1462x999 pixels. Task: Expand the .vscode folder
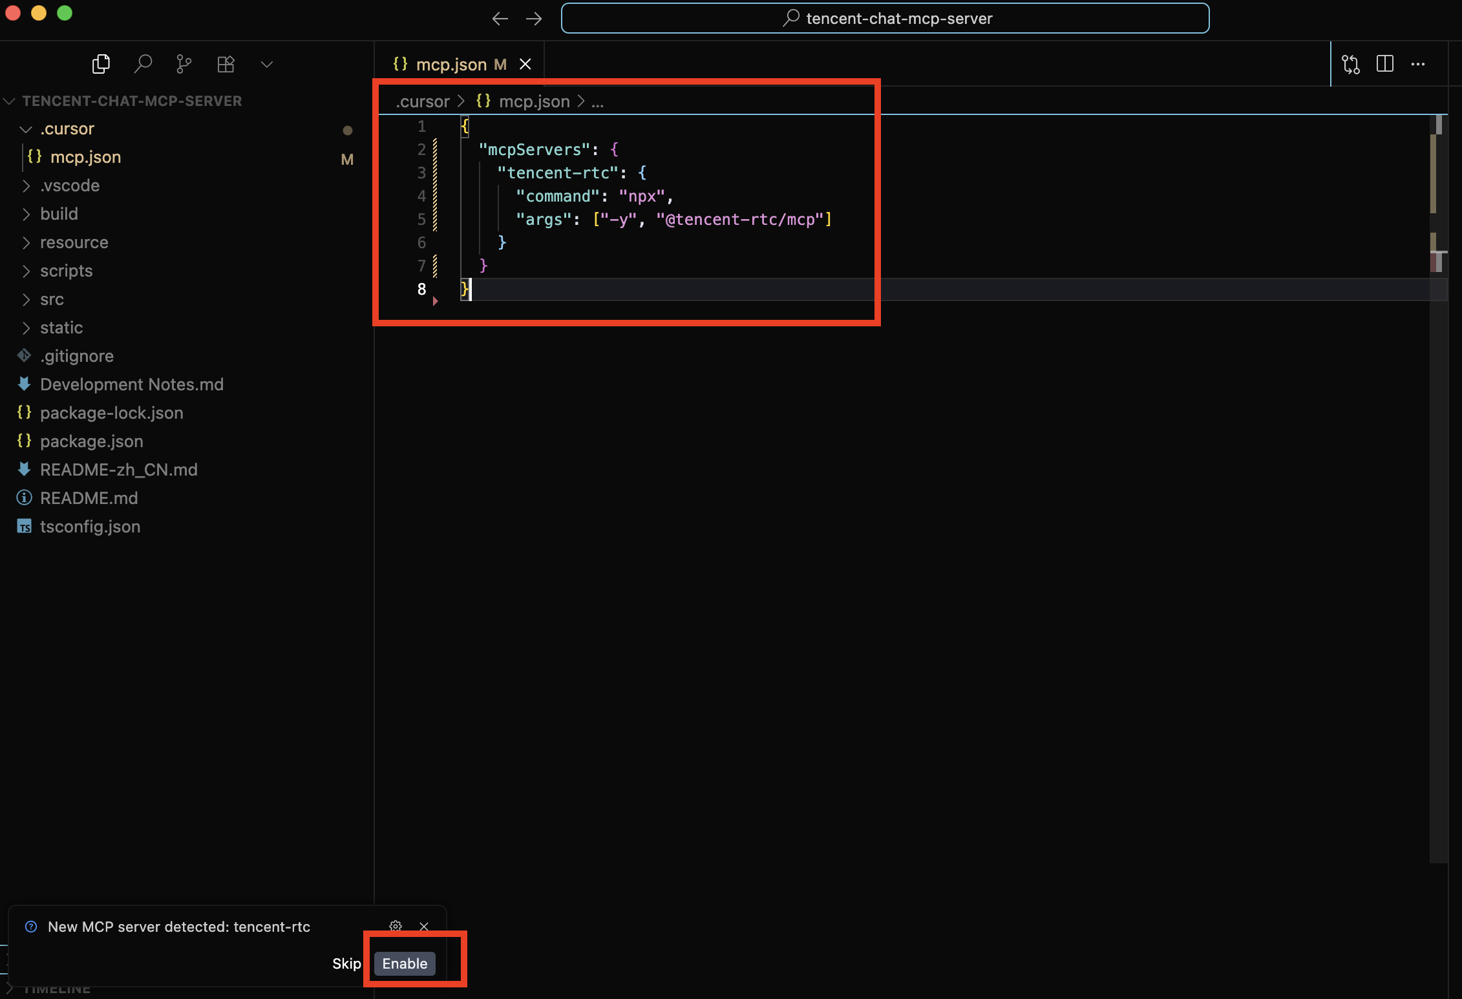[x=70, y=185]
